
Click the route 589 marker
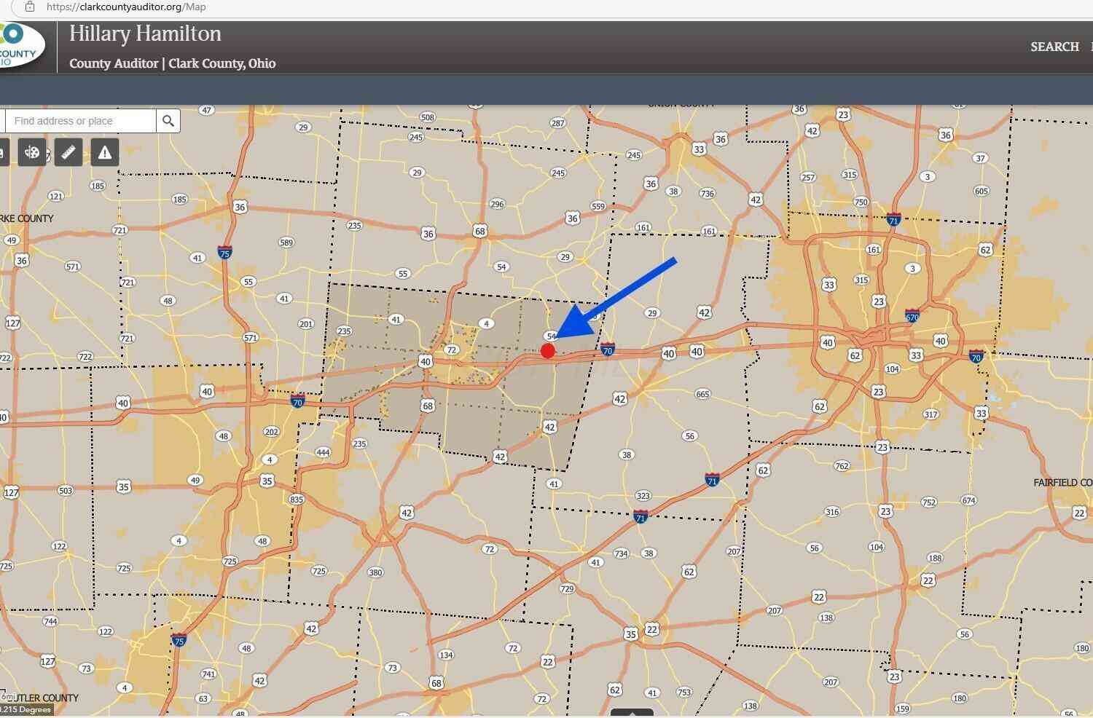[x=286, y=242]
